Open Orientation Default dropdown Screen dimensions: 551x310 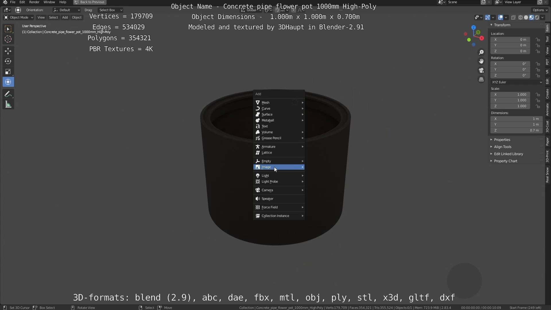66,10
